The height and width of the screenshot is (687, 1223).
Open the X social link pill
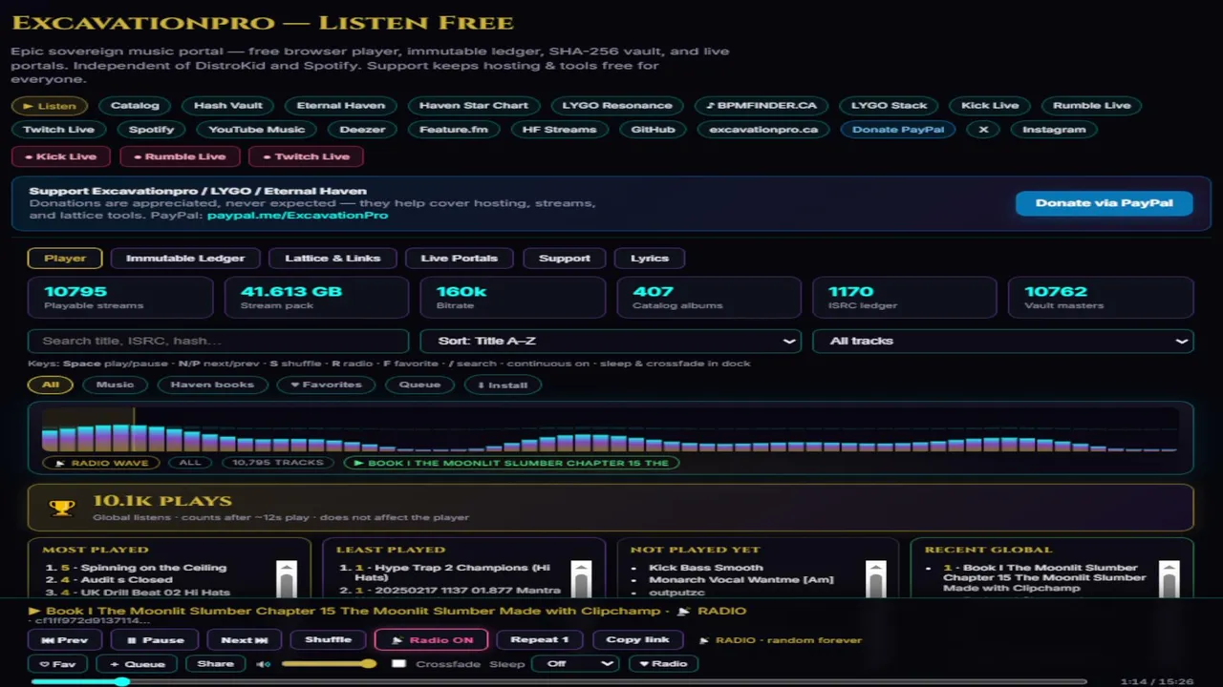983,130
